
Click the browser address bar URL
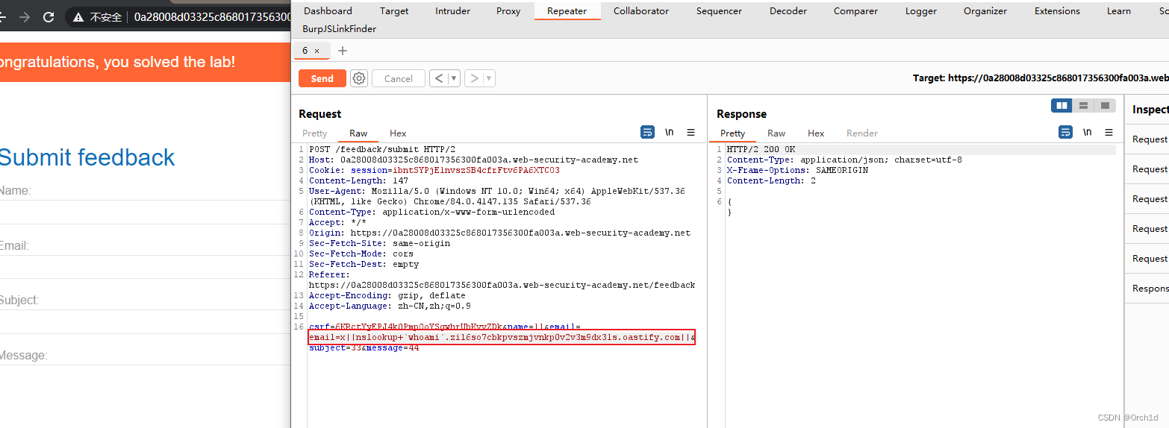(x=212, y=17)
